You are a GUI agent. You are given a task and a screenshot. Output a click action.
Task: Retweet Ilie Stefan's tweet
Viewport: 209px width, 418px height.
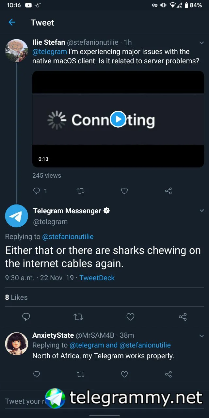click(x=80, y=191)
